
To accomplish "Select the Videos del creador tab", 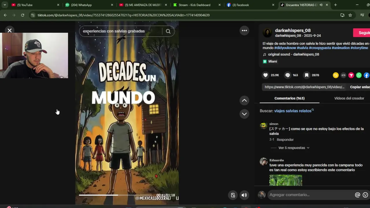I will 349,98.
